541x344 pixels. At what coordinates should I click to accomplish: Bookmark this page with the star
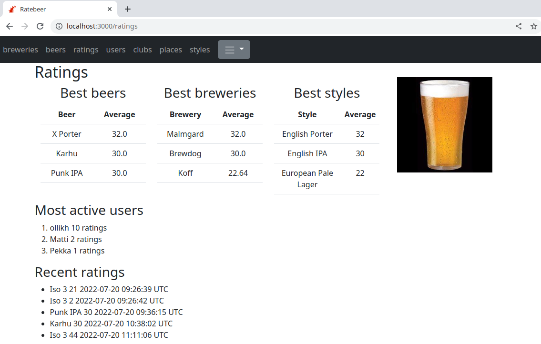click(534, 26)
